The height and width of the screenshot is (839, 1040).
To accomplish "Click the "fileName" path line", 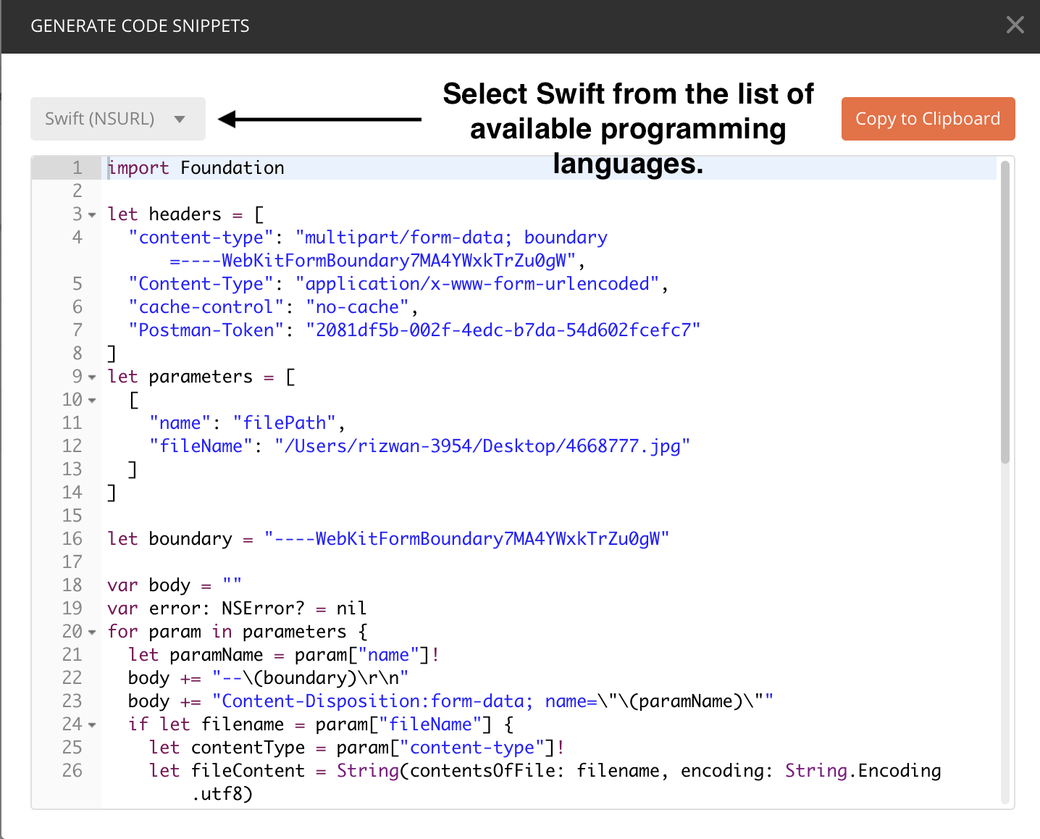I will tap(419, 446).
